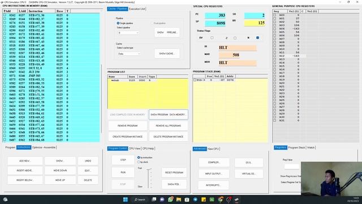Tick the checkbox of the JLT 250 row
Image resolution: width=362 pixels, height=204 pixels.
coord(5,72)
